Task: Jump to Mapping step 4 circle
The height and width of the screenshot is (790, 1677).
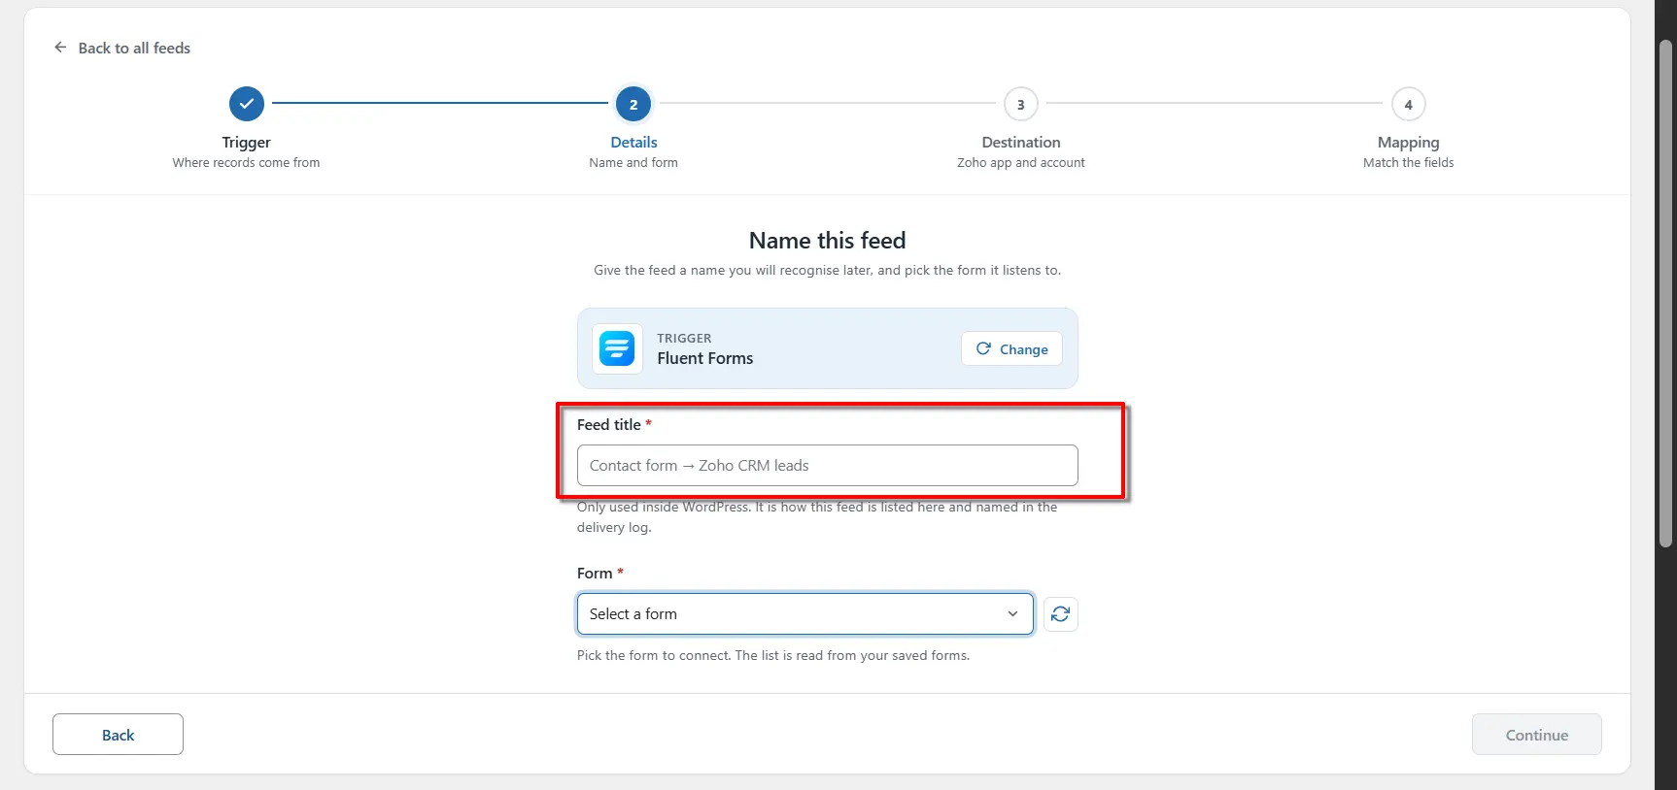Action: click(x=1408, y=104)
